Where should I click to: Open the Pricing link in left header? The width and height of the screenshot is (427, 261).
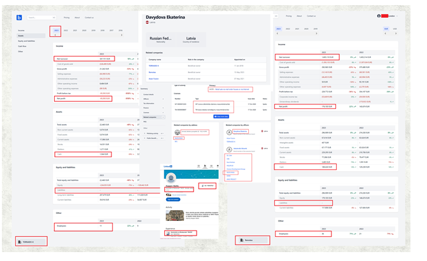click(67, 18)
